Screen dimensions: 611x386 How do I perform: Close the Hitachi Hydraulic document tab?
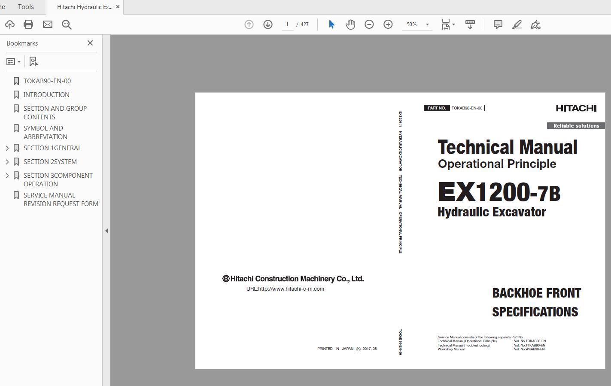(x=118, y=7)
